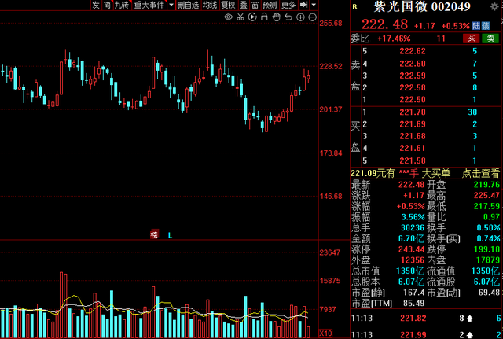Open the 更多 more menu
Image resolution: width=503 pixels, height=339 pixels.
(x=288, y=5)
